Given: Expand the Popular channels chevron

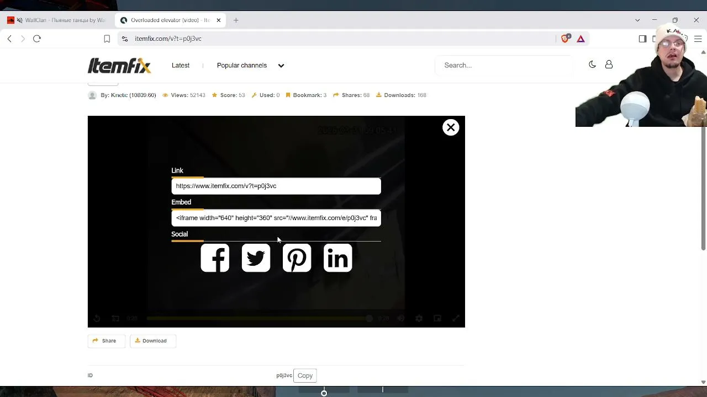Looking at the screenshot, I should pos(281,66).
